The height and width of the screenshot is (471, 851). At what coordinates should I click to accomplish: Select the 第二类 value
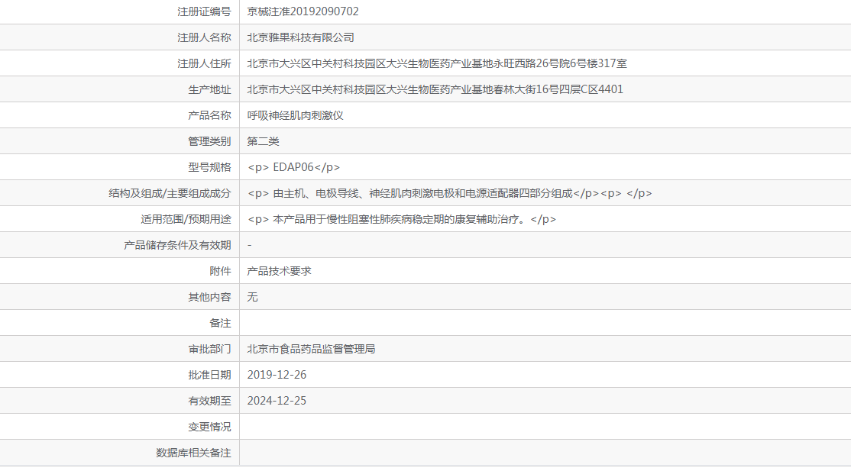(x=264, y=142)
